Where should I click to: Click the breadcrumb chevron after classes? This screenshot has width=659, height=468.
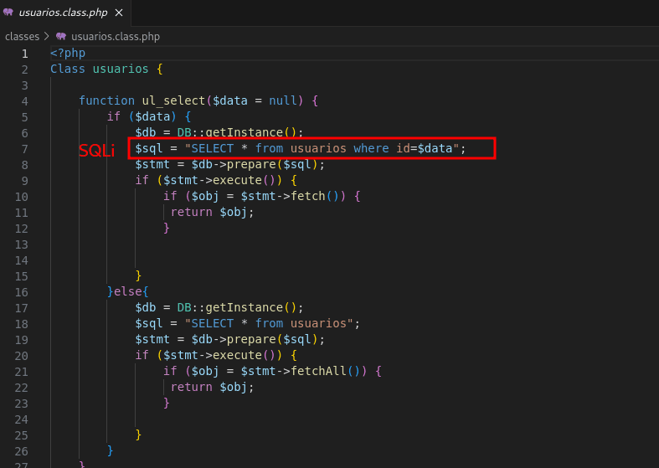[47, 37]
